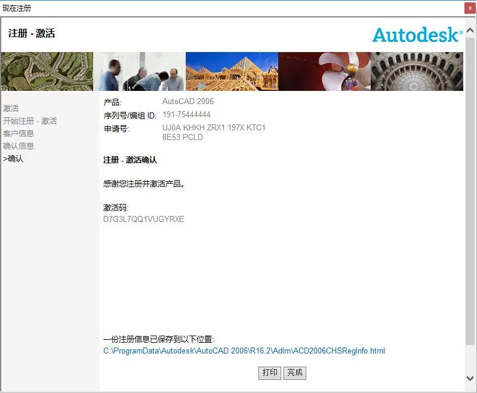Screen dimensions: 477x393
Task: Select the 确认信息 sidebar step
Action: 19,146
